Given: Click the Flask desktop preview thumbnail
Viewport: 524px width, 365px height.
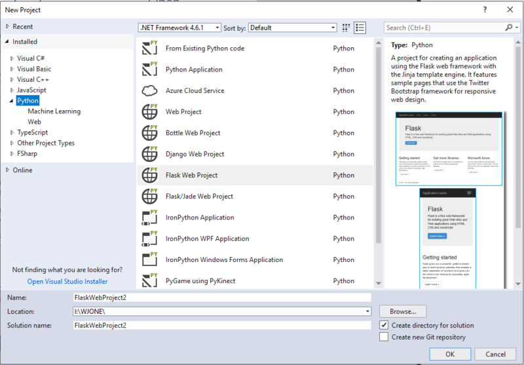Looking at the screenshot, I should click(449, 149).
